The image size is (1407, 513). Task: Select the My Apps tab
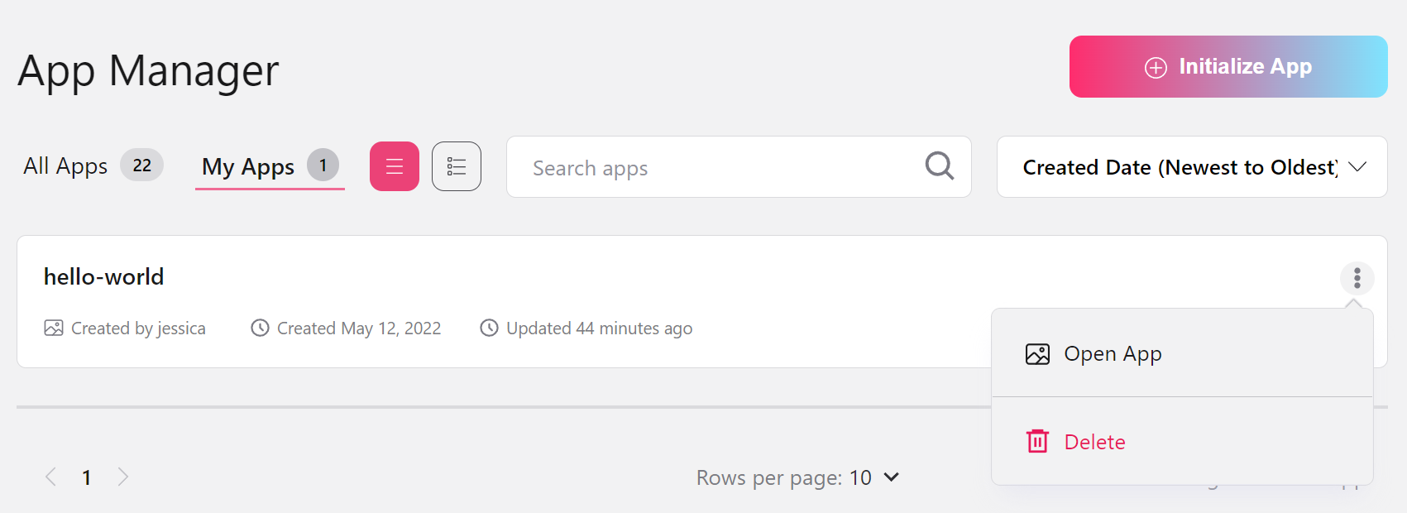click(x=248, y=166)
